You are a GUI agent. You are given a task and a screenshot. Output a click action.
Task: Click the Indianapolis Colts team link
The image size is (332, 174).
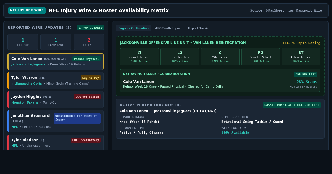pos(27,84)
